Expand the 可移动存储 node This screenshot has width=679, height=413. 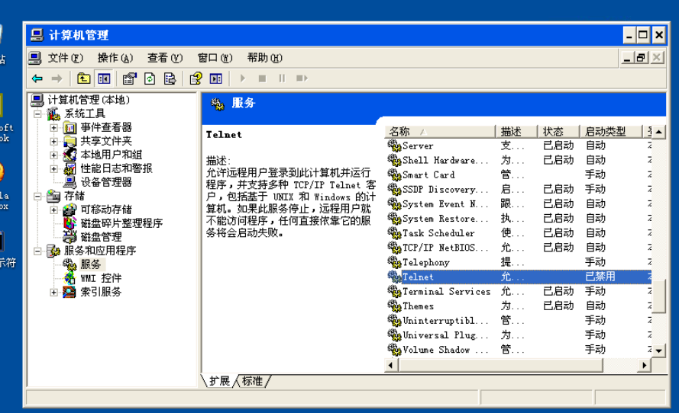[53, 210]
